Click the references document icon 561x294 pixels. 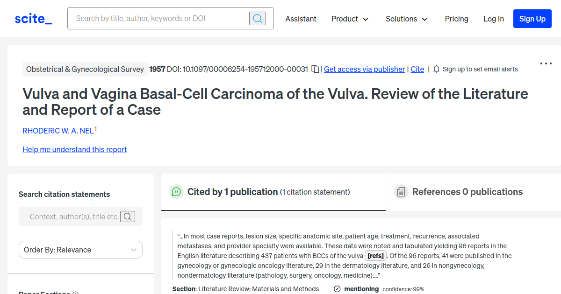point(401,191)
